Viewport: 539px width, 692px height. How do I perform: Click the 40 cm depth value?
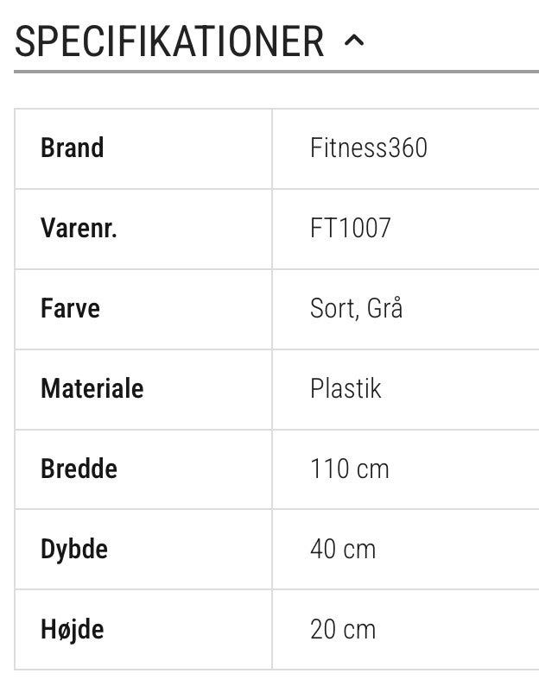343,550
